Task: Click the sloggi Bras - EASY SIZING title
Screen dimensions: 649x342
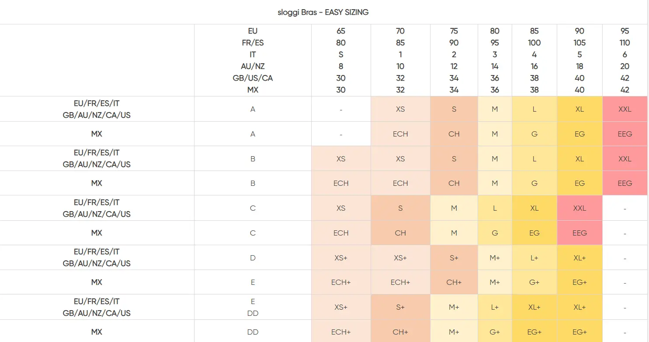Action: click(323, 12)
